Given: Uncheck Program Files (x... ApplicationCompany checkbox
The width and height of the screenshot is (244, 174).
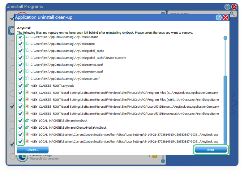Looking at the screenshot, I should [x=20, y=93].
